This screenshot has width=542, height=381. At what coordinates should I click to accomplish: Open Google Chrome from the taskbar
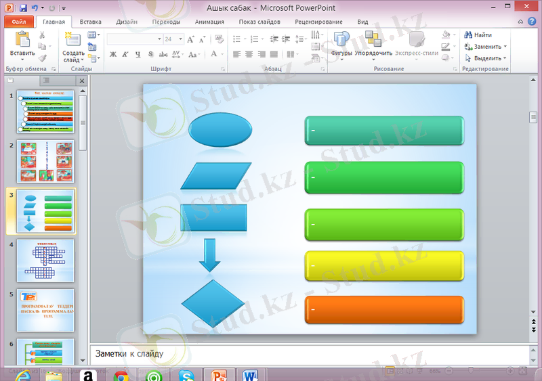pos(121,376)
